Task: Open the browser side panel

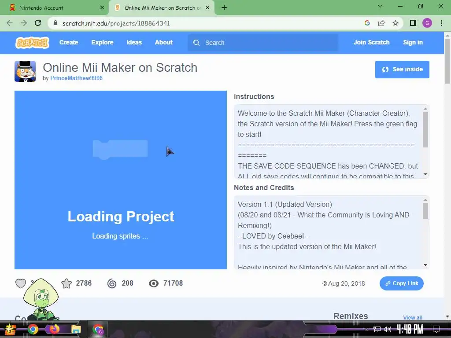Action: coord(413,23)
